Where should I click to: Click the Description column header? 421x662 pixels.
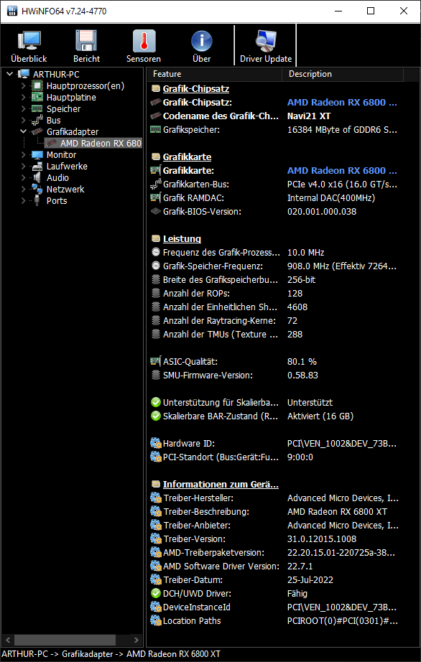point(343,74)
